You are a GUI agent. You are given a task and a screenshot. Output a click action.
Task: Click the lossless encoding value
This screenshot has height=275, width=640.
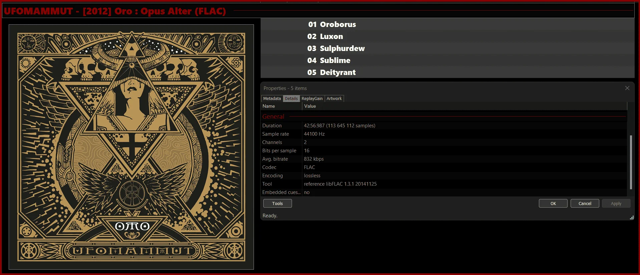(312, 176)
